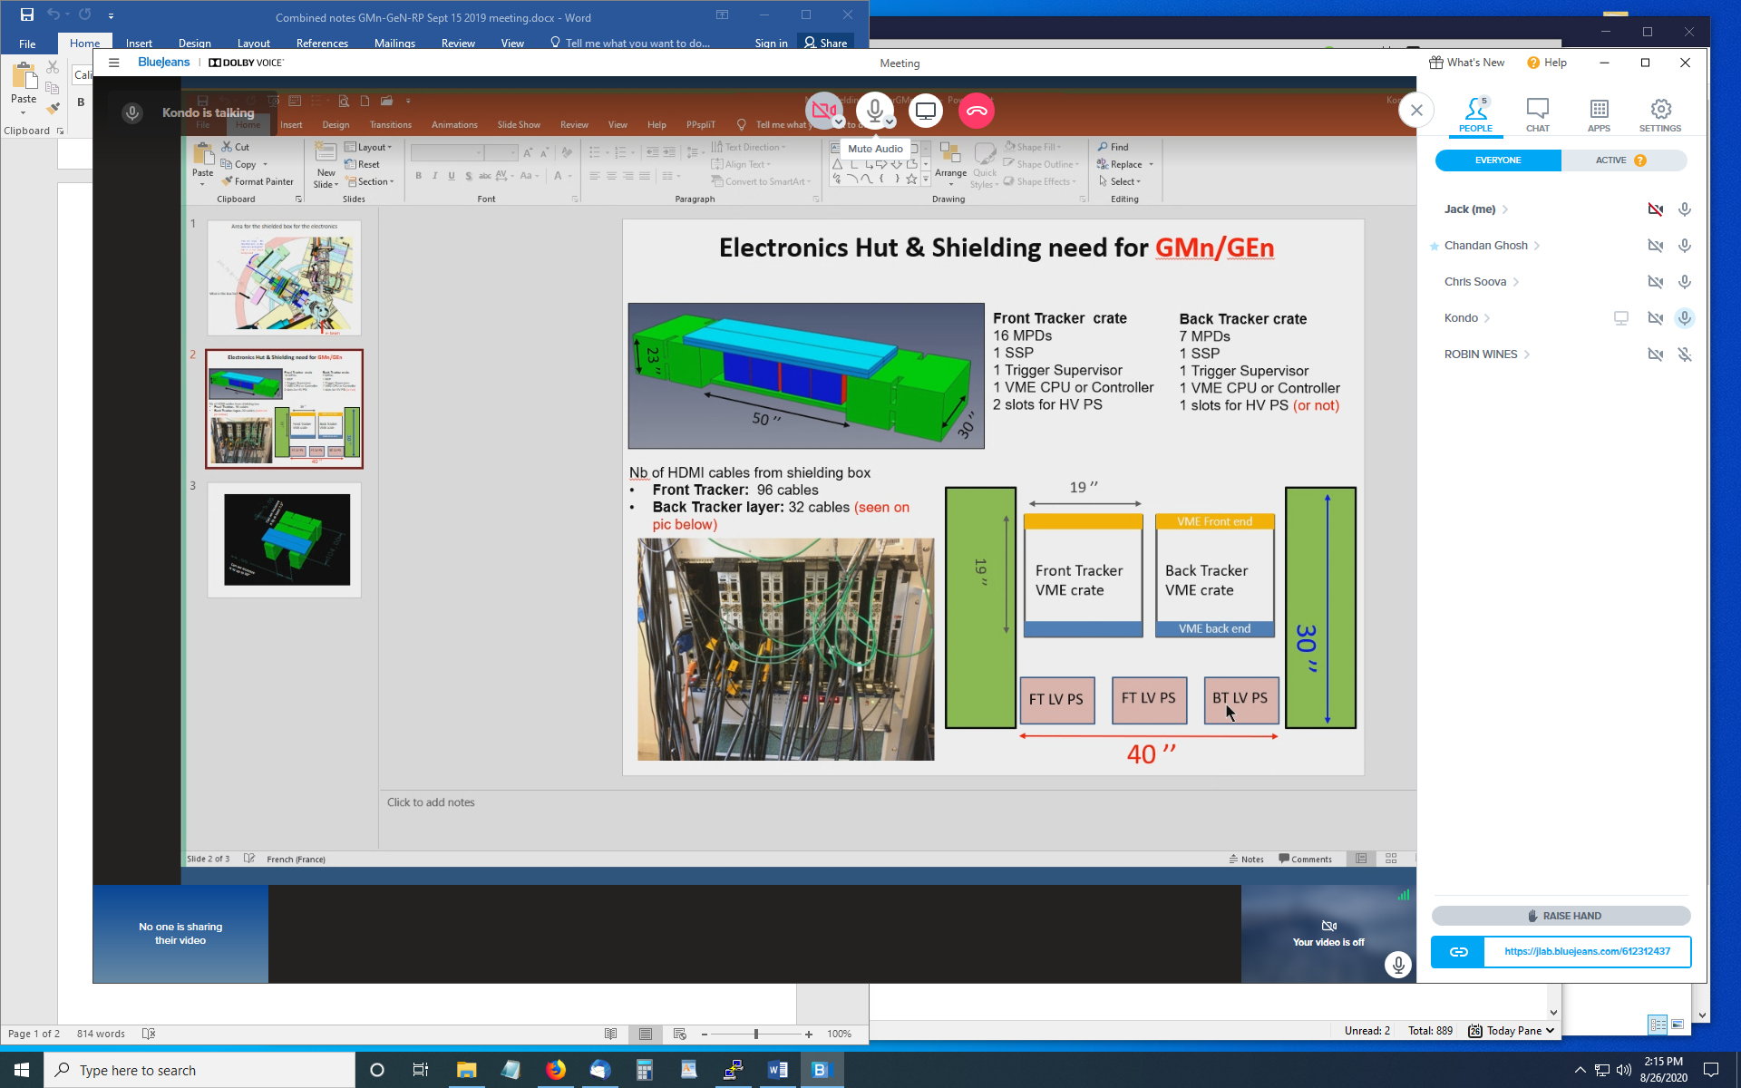This screenshot has height=1088, width=1741.
Task: Click self-view microphone button
Action: point(1397,965)
